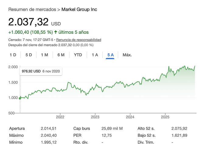Click the green chart start point marker
The width and height of the screenshot is (210, 148).
click(x=20, y=98)
